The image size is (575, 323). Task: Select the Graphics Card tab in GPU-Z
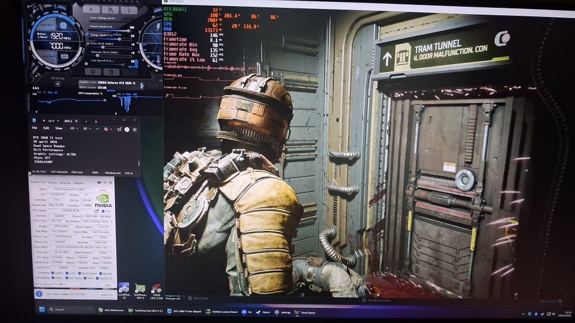[38, 182]
